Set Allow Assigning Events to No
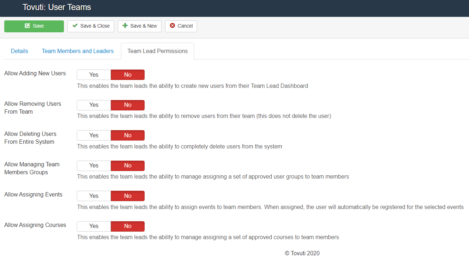This screenshot has width=469, height=261. point(128,196)
